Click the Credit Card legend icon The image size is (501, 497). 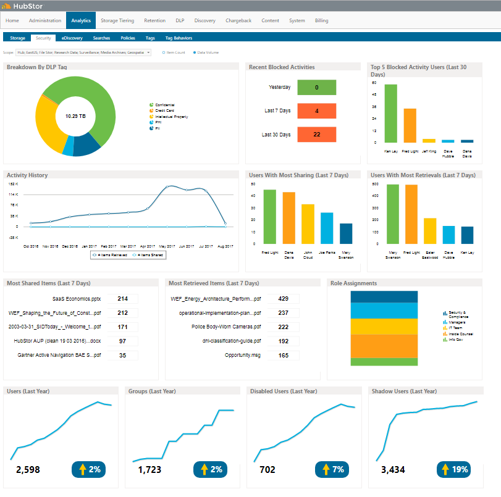tap(151, 111)
